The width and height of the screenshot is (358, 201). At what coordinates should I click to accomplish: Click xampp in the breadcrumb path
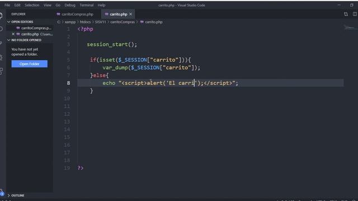click(x=70, y=22)
